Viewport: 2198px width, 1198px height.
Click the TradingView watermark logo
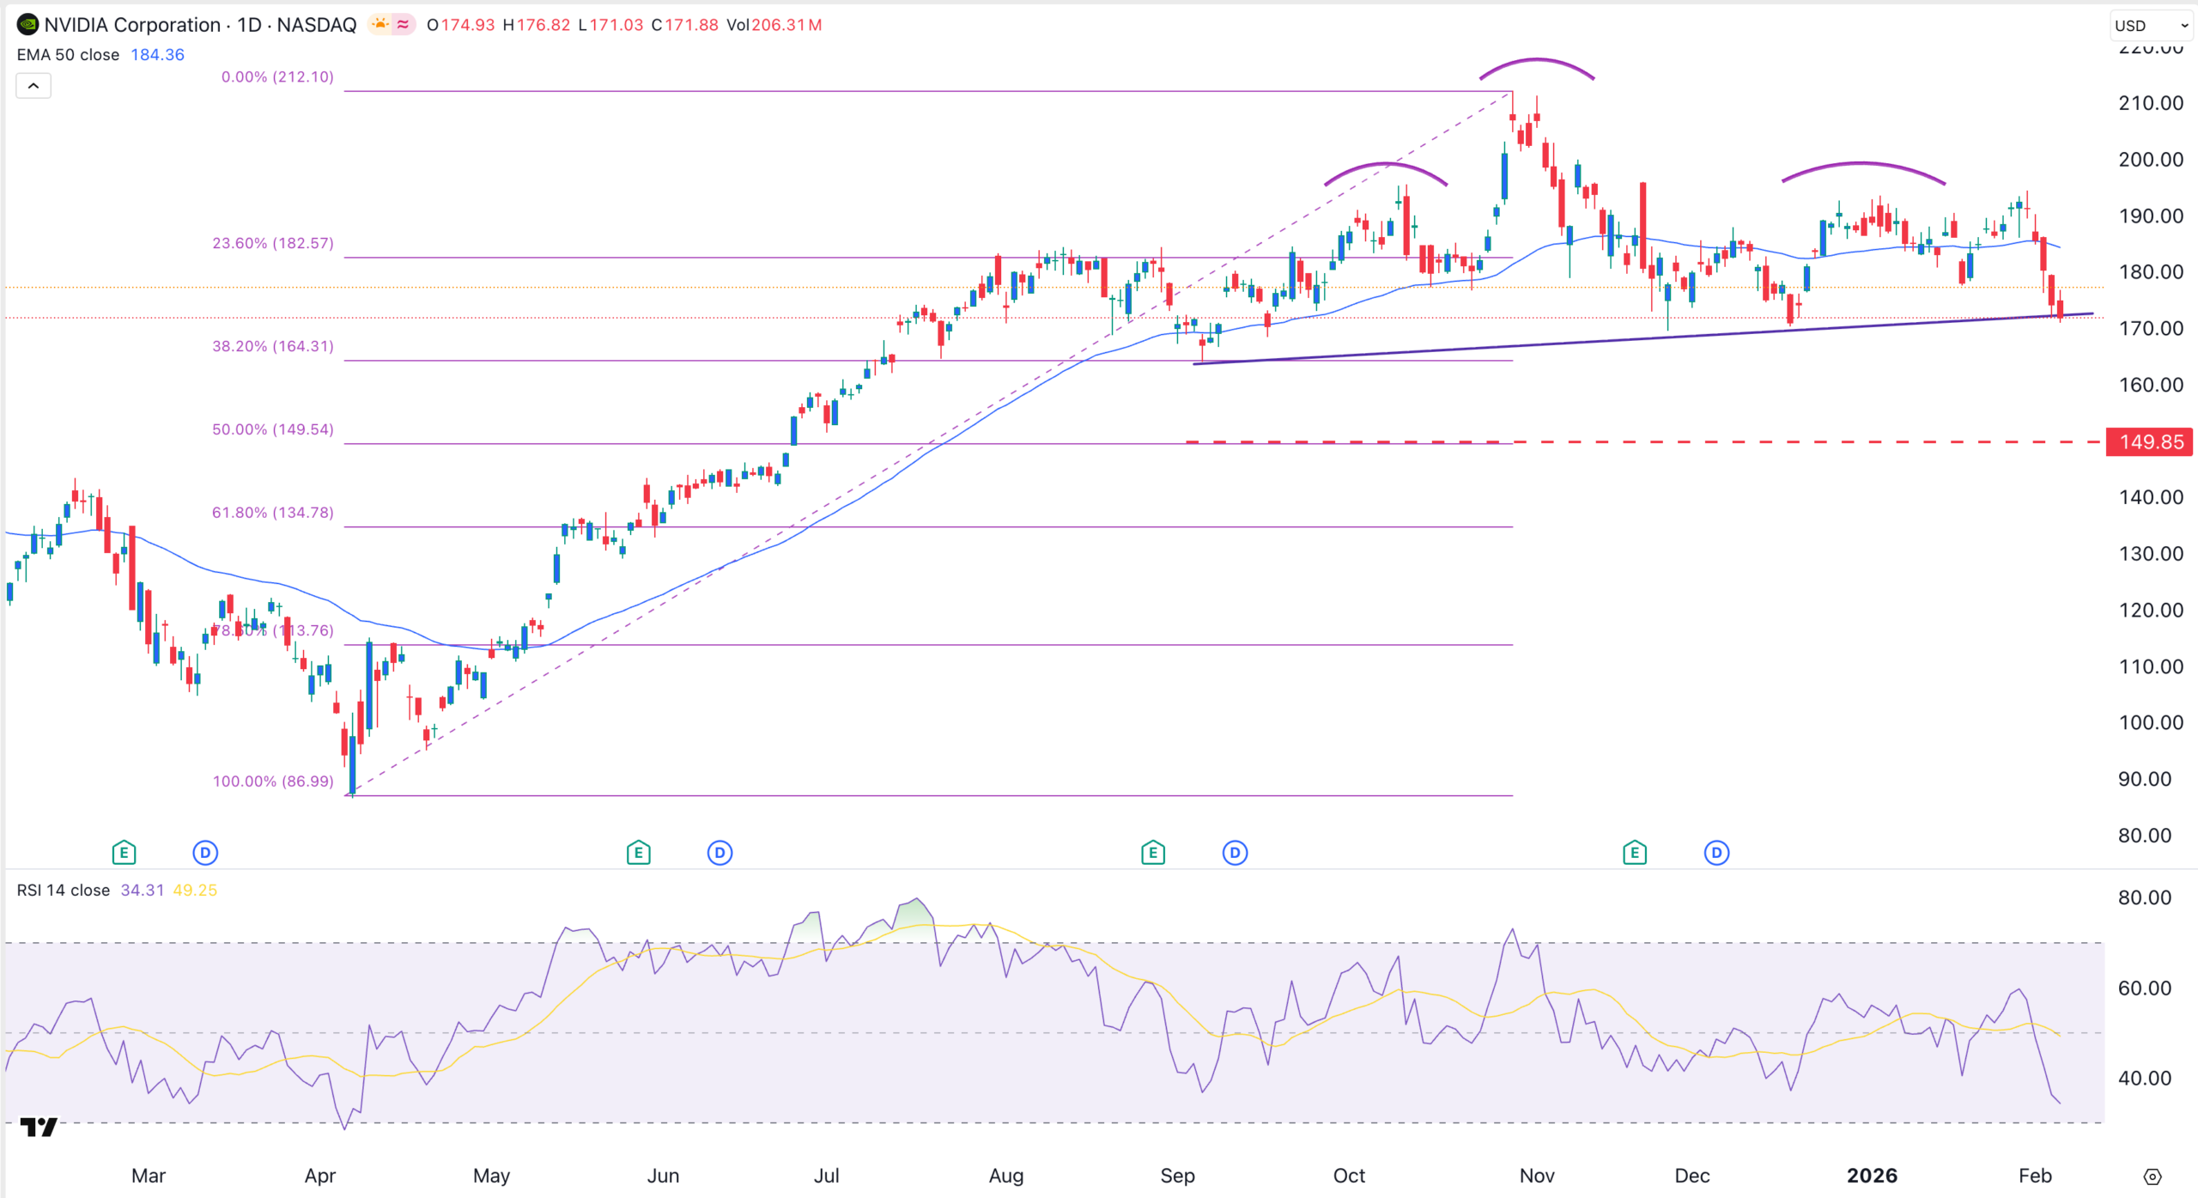click(39, 1127)
